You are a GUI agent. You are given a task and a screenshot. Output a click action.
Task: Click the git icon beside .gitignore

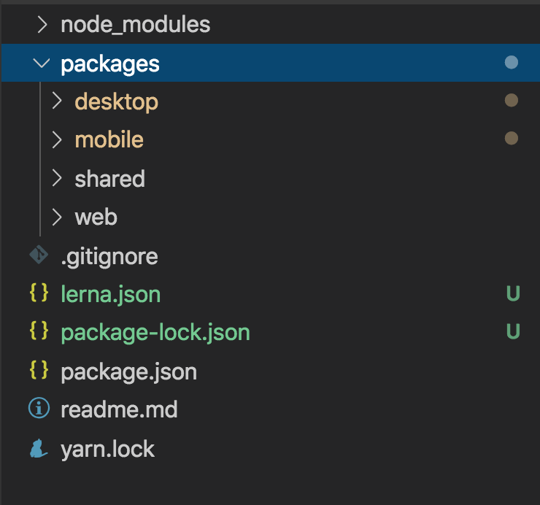[x=38, y=255]
